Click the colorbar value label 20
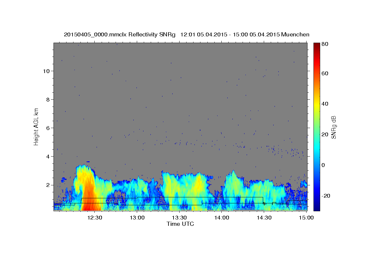The height and width of the screenshot is (253, 380). (325, 134)
